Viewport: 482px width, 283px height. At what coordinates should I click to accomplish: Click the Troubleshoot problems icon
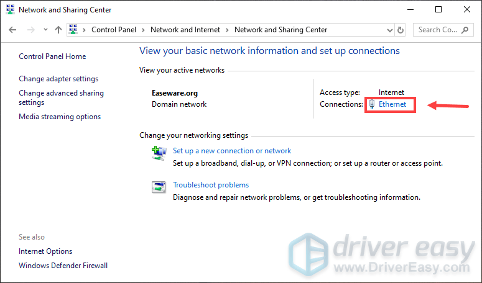[159, 187]
